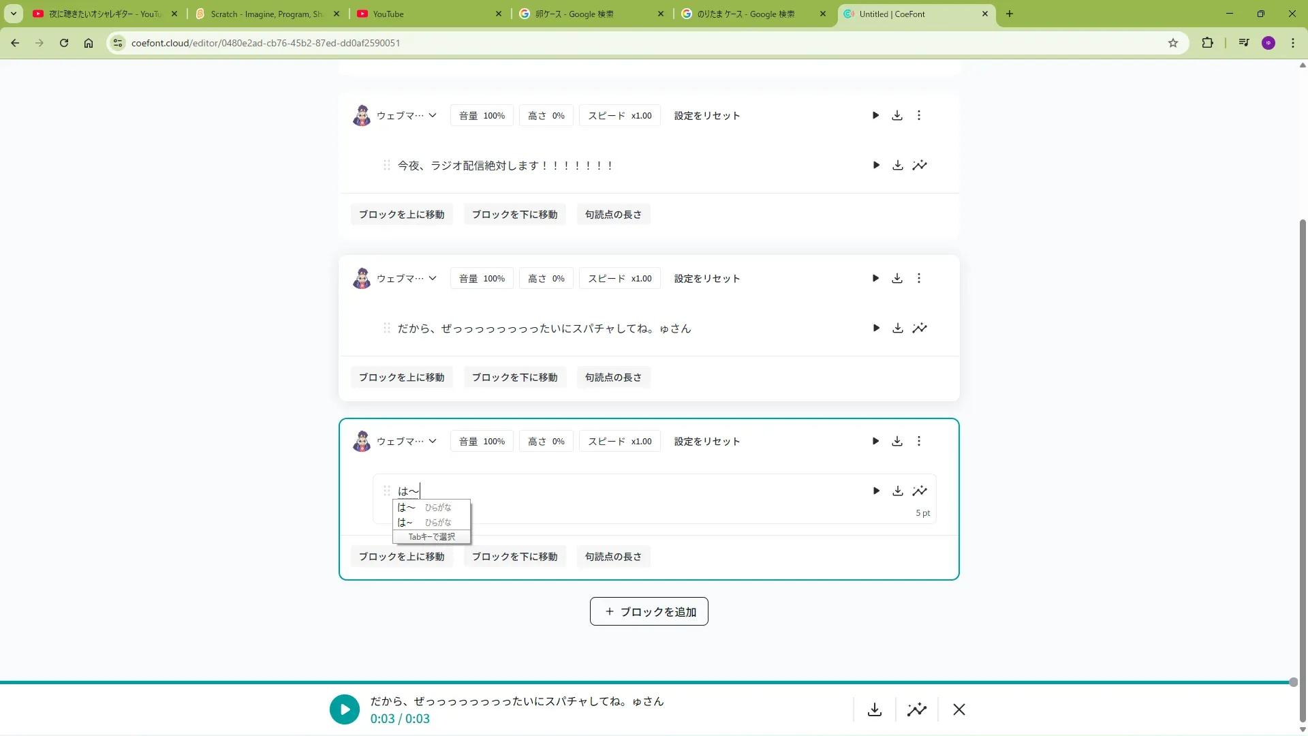Download audio from bottom player bar

tap(875, 709)
